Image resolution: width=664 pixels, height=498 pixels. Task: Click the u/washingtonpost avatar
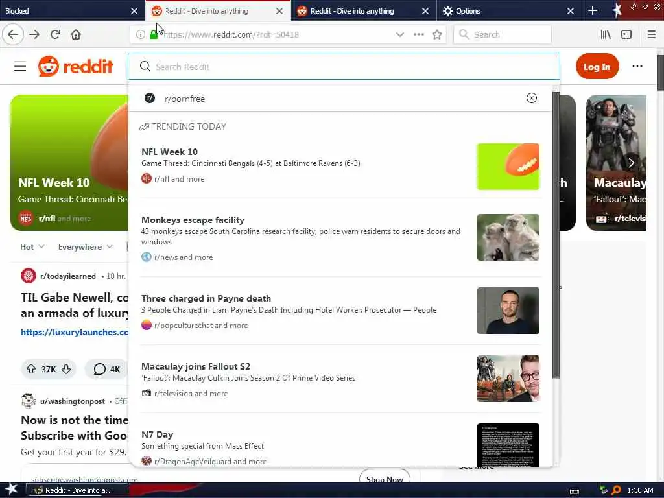tap(29, 401)
